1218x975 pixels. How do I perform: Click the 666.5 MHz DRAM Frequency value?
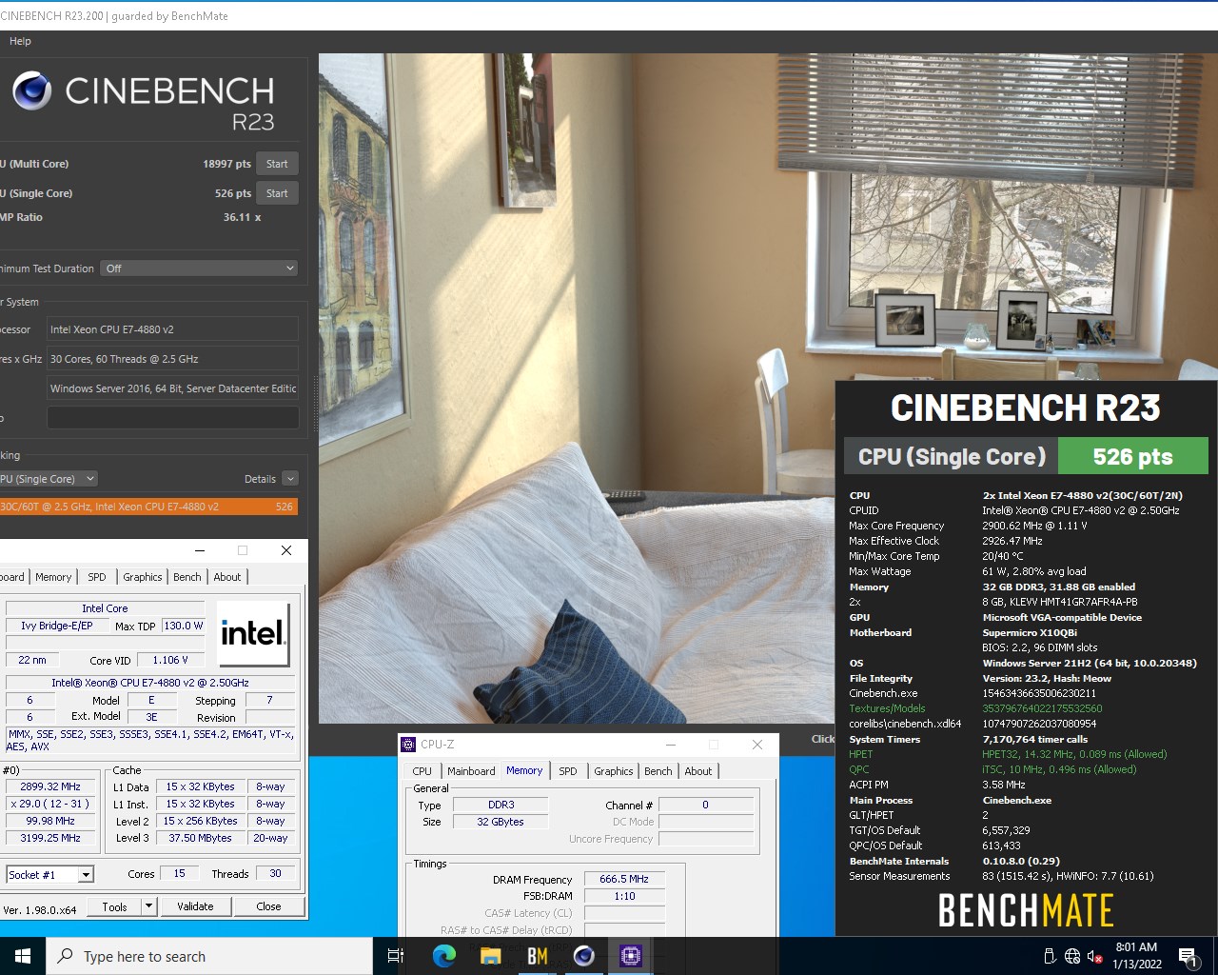point(624,879)
